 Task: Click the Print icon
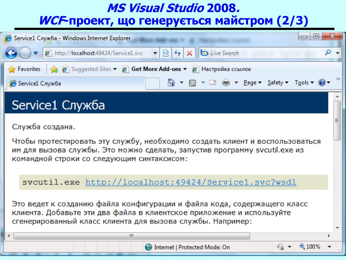226,83
